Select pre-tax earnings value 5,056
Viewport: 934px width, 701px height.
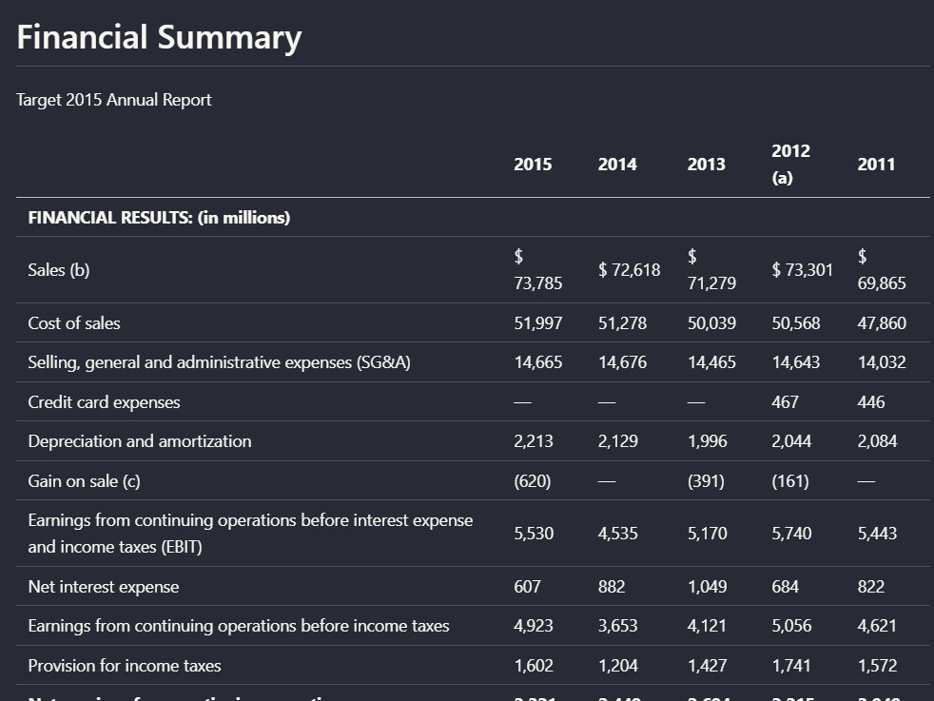pyautogui.click(x=791, y=626)
